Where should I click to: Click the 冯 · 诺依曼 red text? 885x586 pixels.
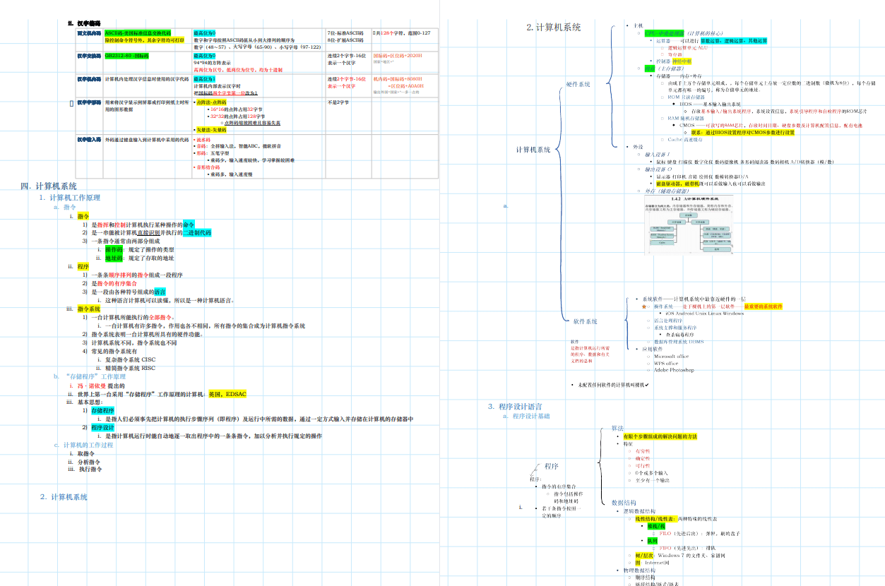tap(92, 386)
